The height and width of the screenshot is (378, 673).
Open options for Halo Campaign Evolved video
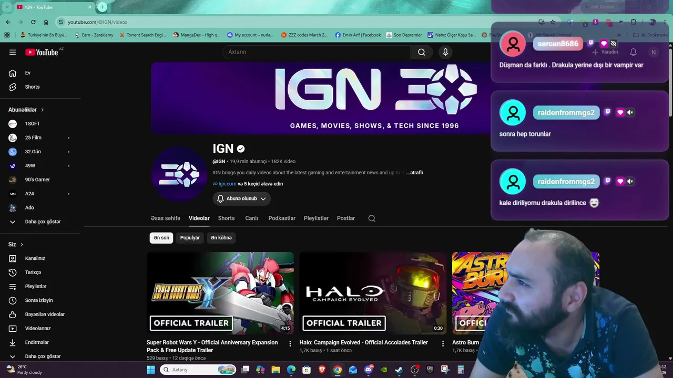click(x=443, y=343)
